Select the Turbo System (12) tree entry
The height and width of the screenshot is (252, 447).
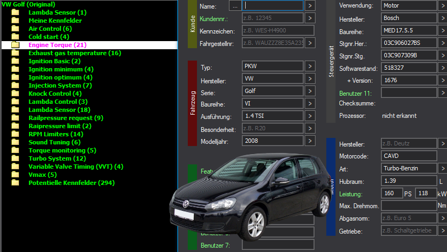57,158
